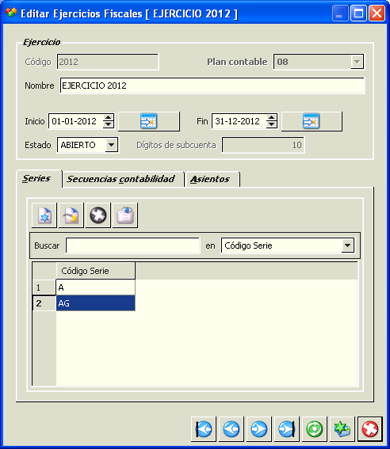Click the Inicio date field
This screenshot has width=390, height=449.
tap(75, 121)
